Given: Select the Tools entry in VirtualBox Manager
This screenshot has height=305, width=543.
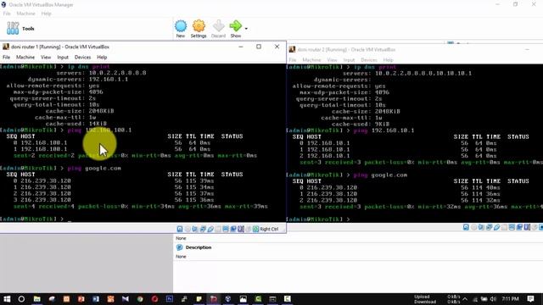Looking at the screenshot, I should [20, 28].
